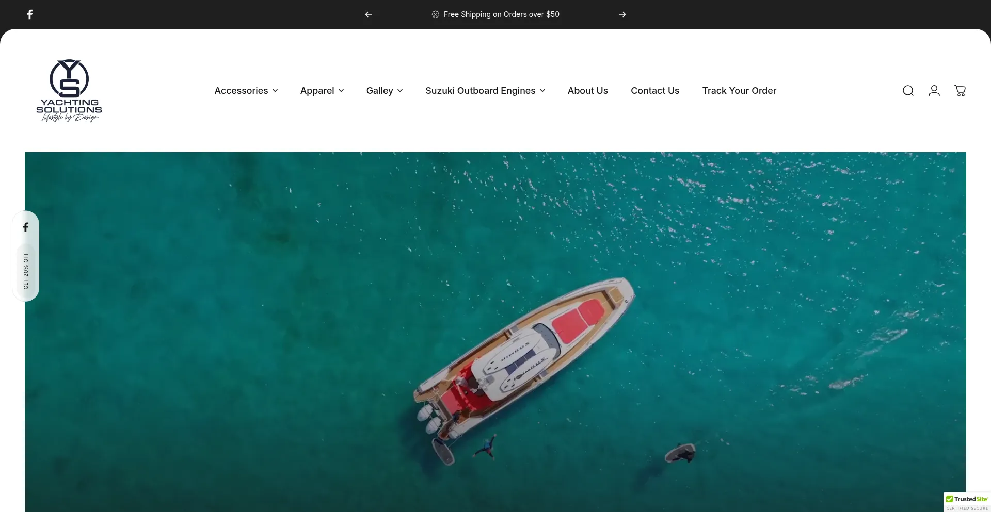
Task: Go to Contact Us page
Action: point(655,91)
